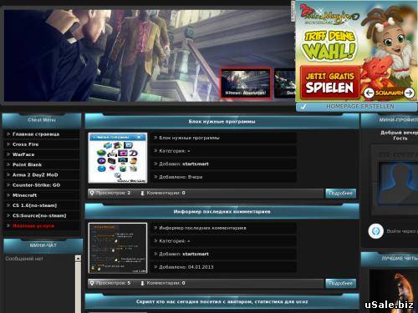Screen dimensions: 418x313
Task: Click the mini-chat scrollbar up arrow
Action: pyautogui.click(x=78, y=259)
